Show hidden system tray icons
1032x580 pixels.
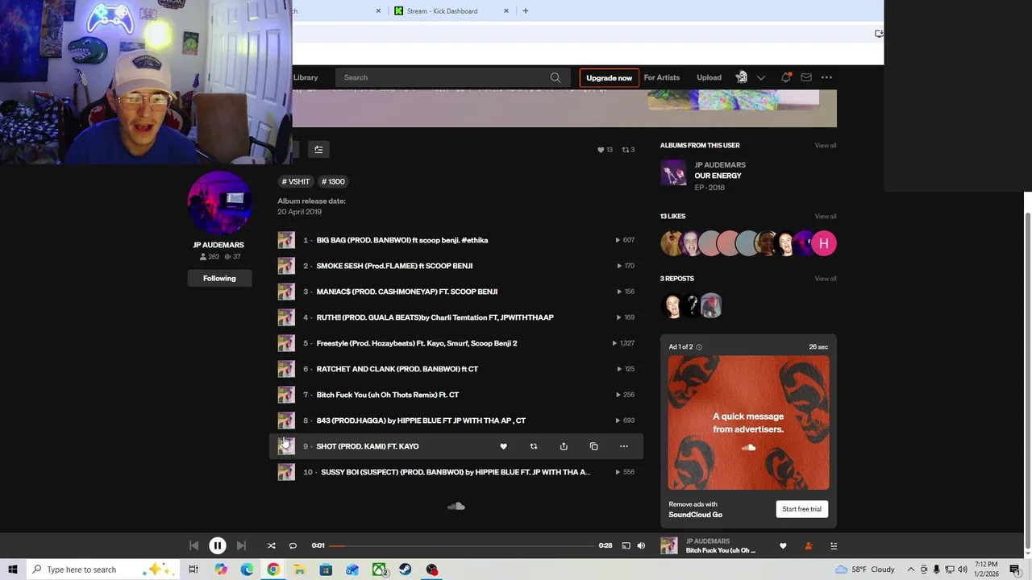coord(910,570)
